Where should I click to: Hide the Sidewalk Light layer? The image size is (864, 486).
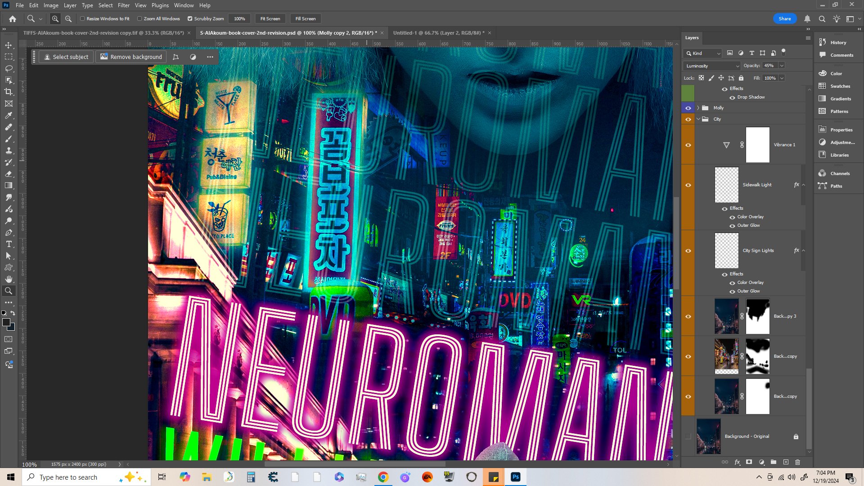click(688, 185)
